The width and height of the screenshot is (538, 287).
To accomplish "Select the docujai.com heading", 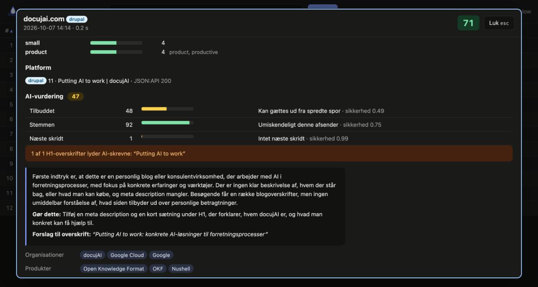I will point(44,19).
